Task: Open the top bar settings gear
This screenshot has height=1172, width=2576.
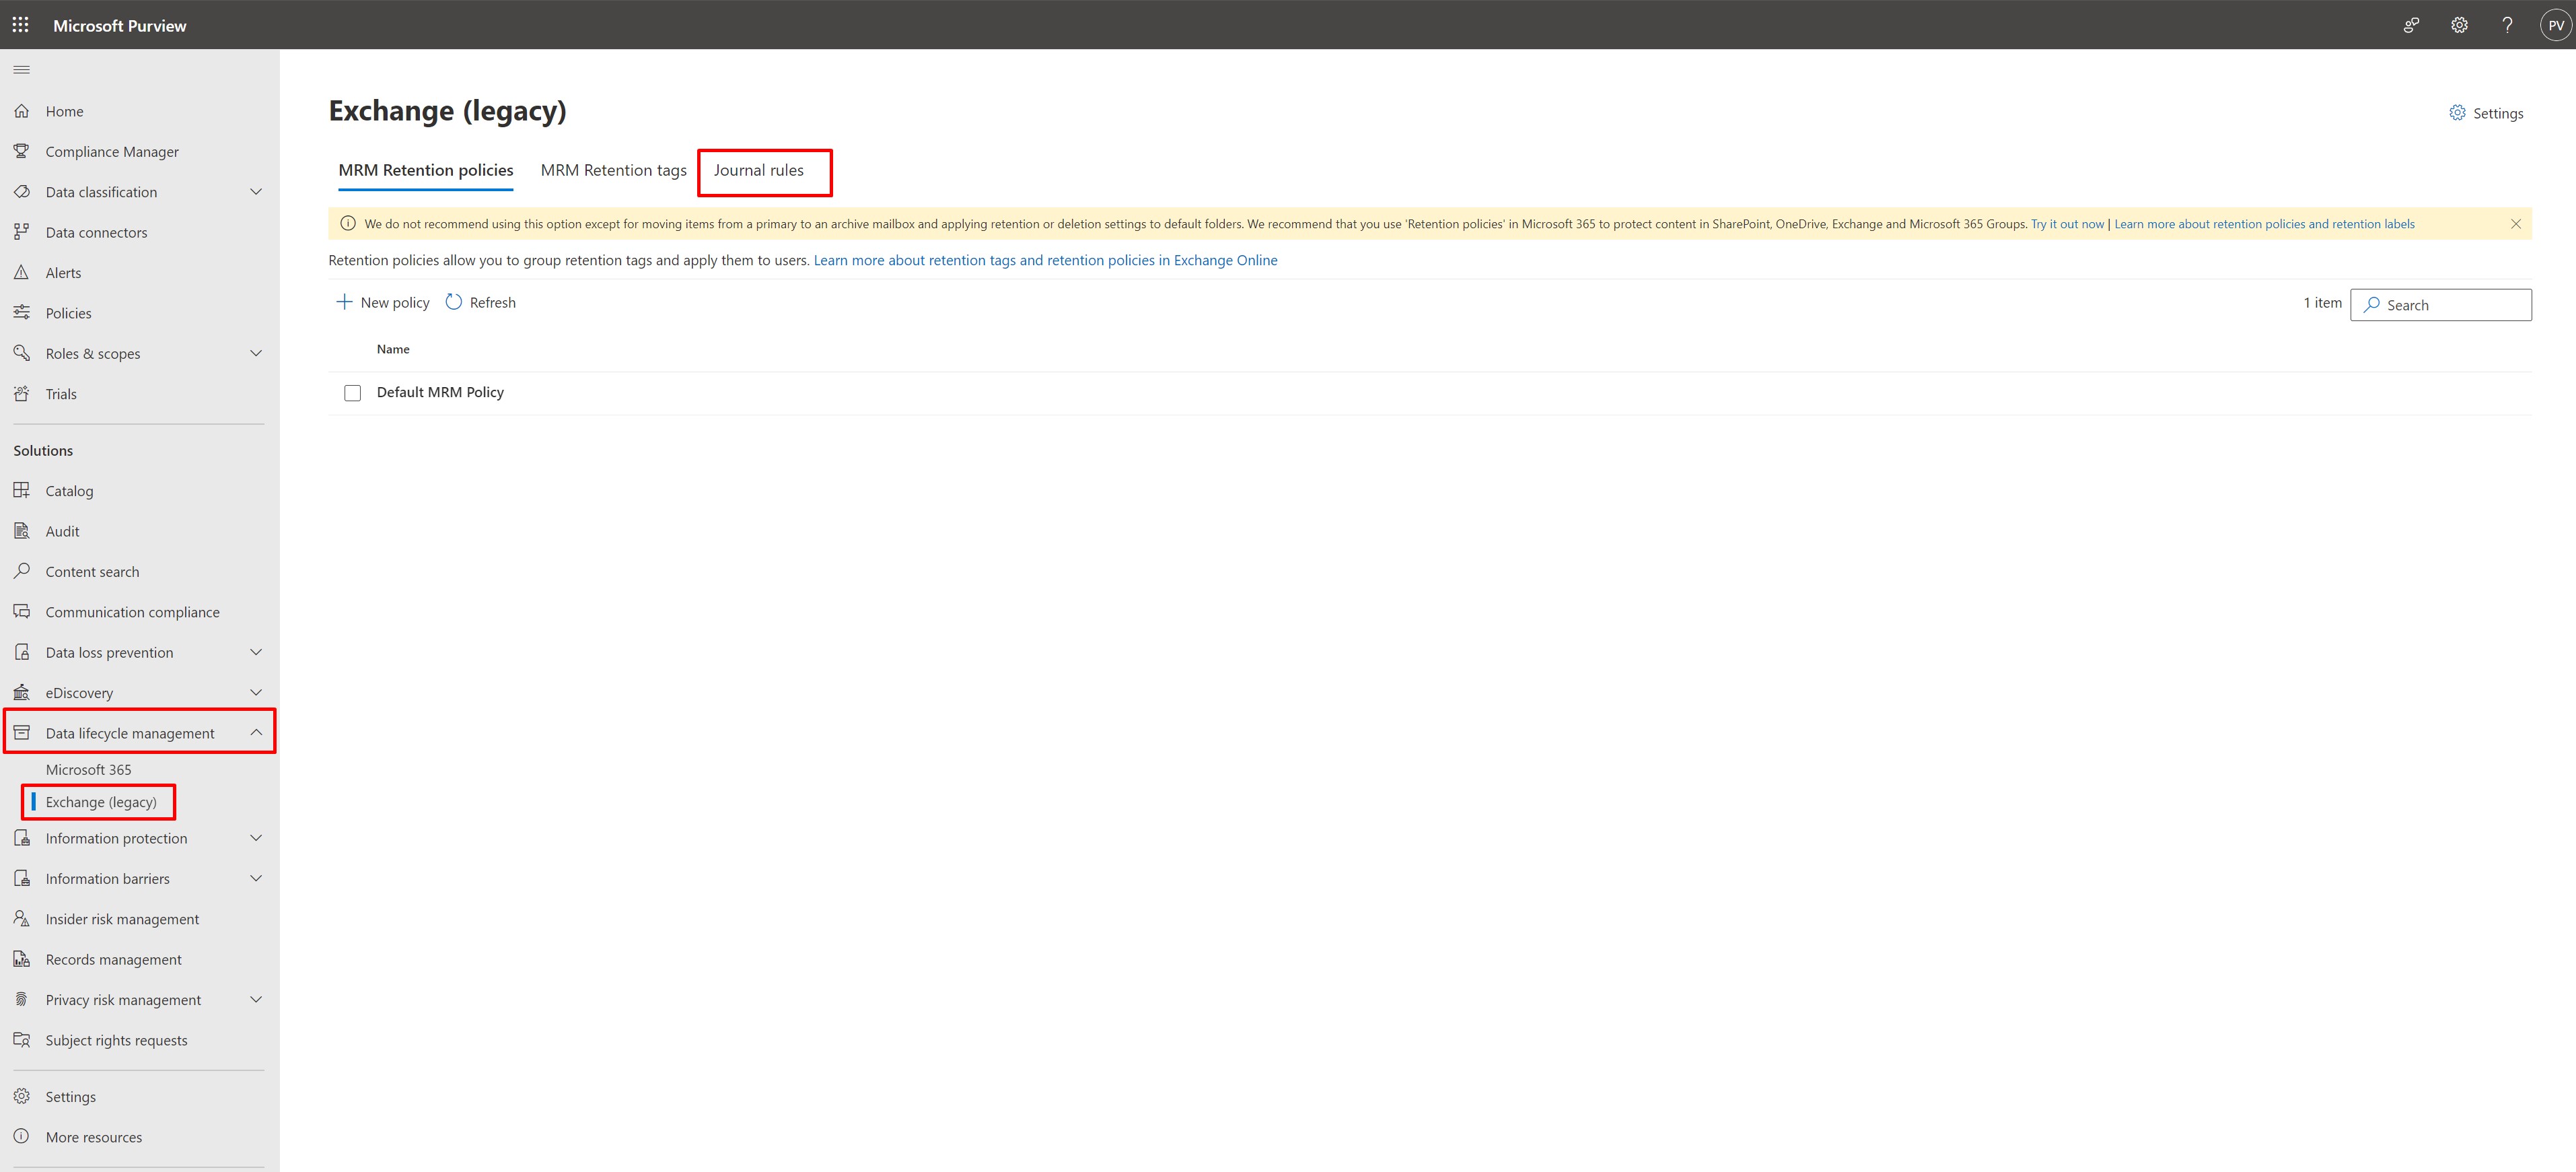Action: [2459, 25]
